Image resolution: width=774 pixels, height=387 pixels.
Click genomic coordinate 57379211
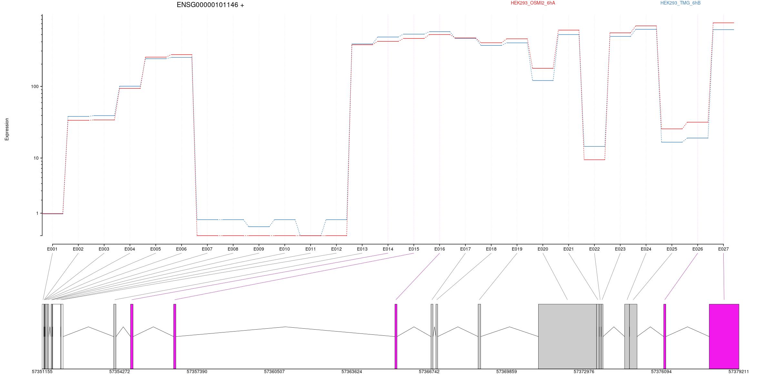pyautogui.click(x=739, y=372)
